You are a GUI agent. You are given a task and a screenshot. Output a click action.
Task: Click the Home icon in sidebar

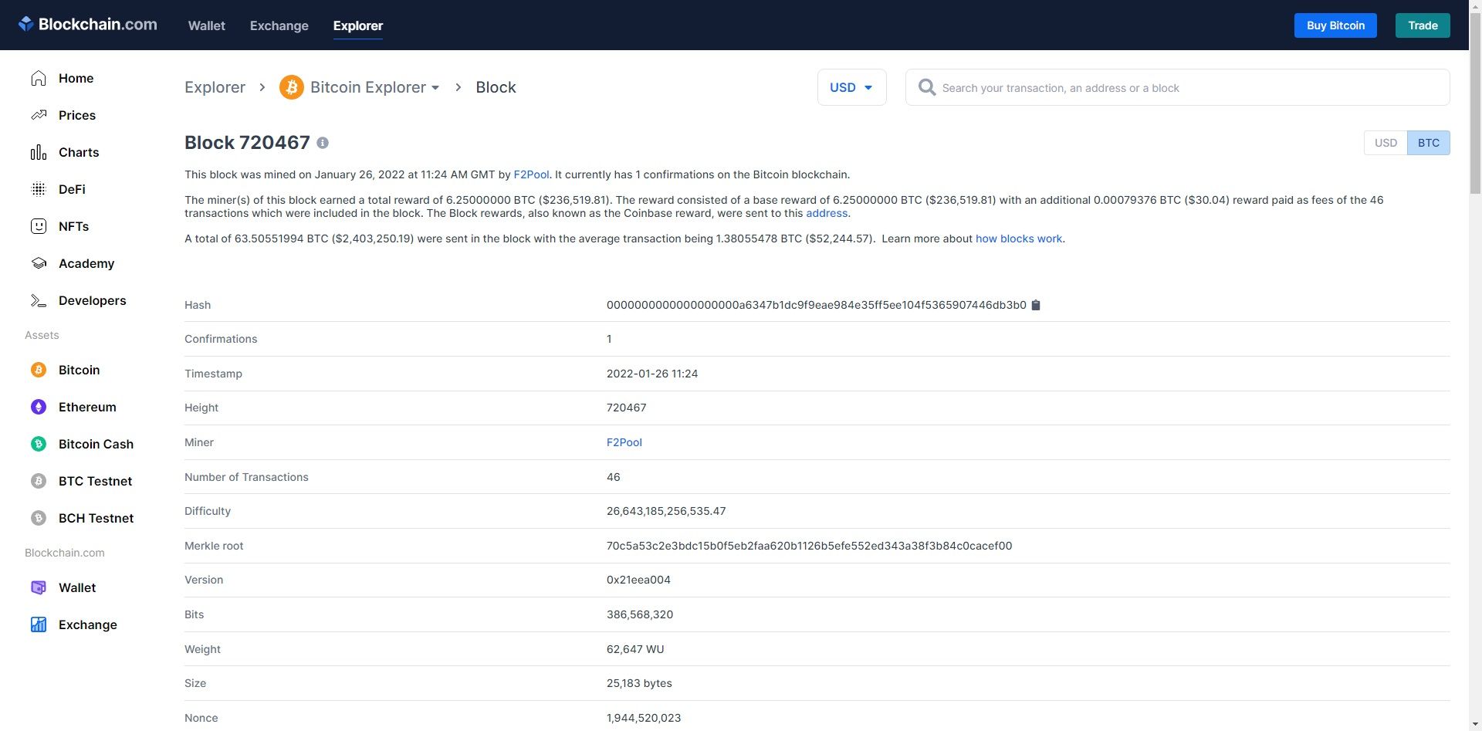click(x=39, y=78)
